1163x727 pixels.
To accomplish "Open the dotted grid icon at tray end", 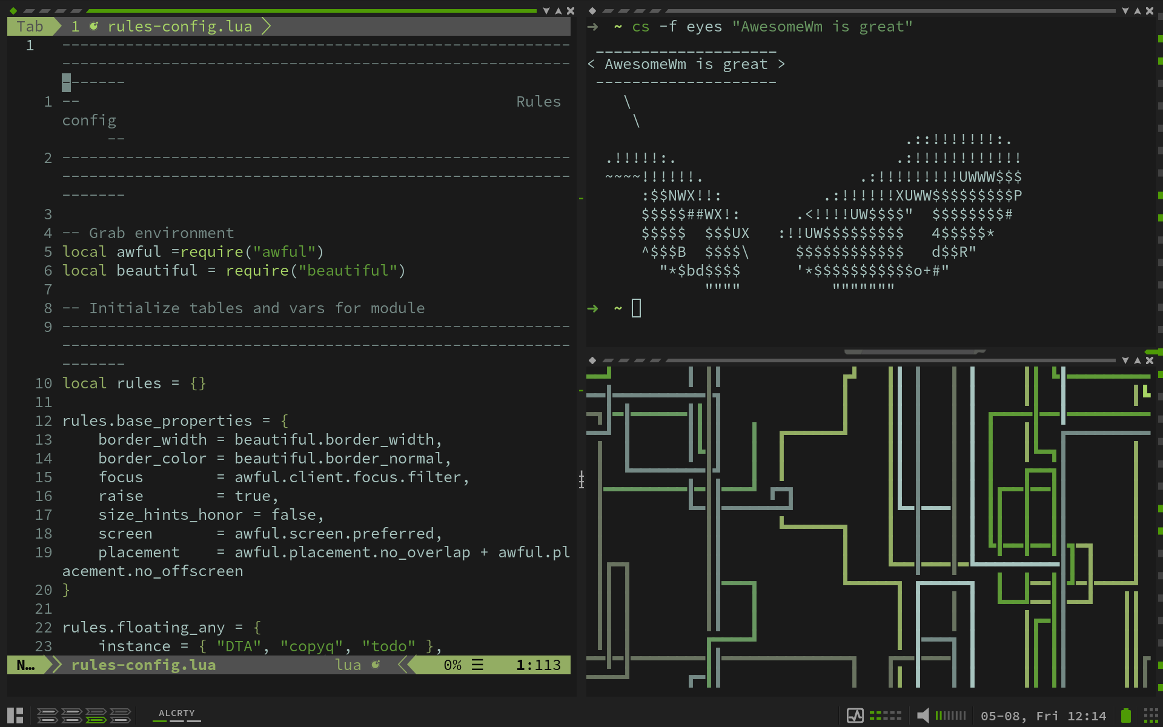I will pyautogui.click(x=1151, y=715).
